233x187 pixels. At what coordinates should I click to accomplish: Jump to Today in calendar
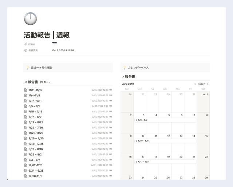[201, 84]
